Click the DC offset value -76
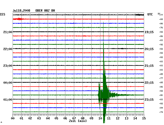 point(161,28)
